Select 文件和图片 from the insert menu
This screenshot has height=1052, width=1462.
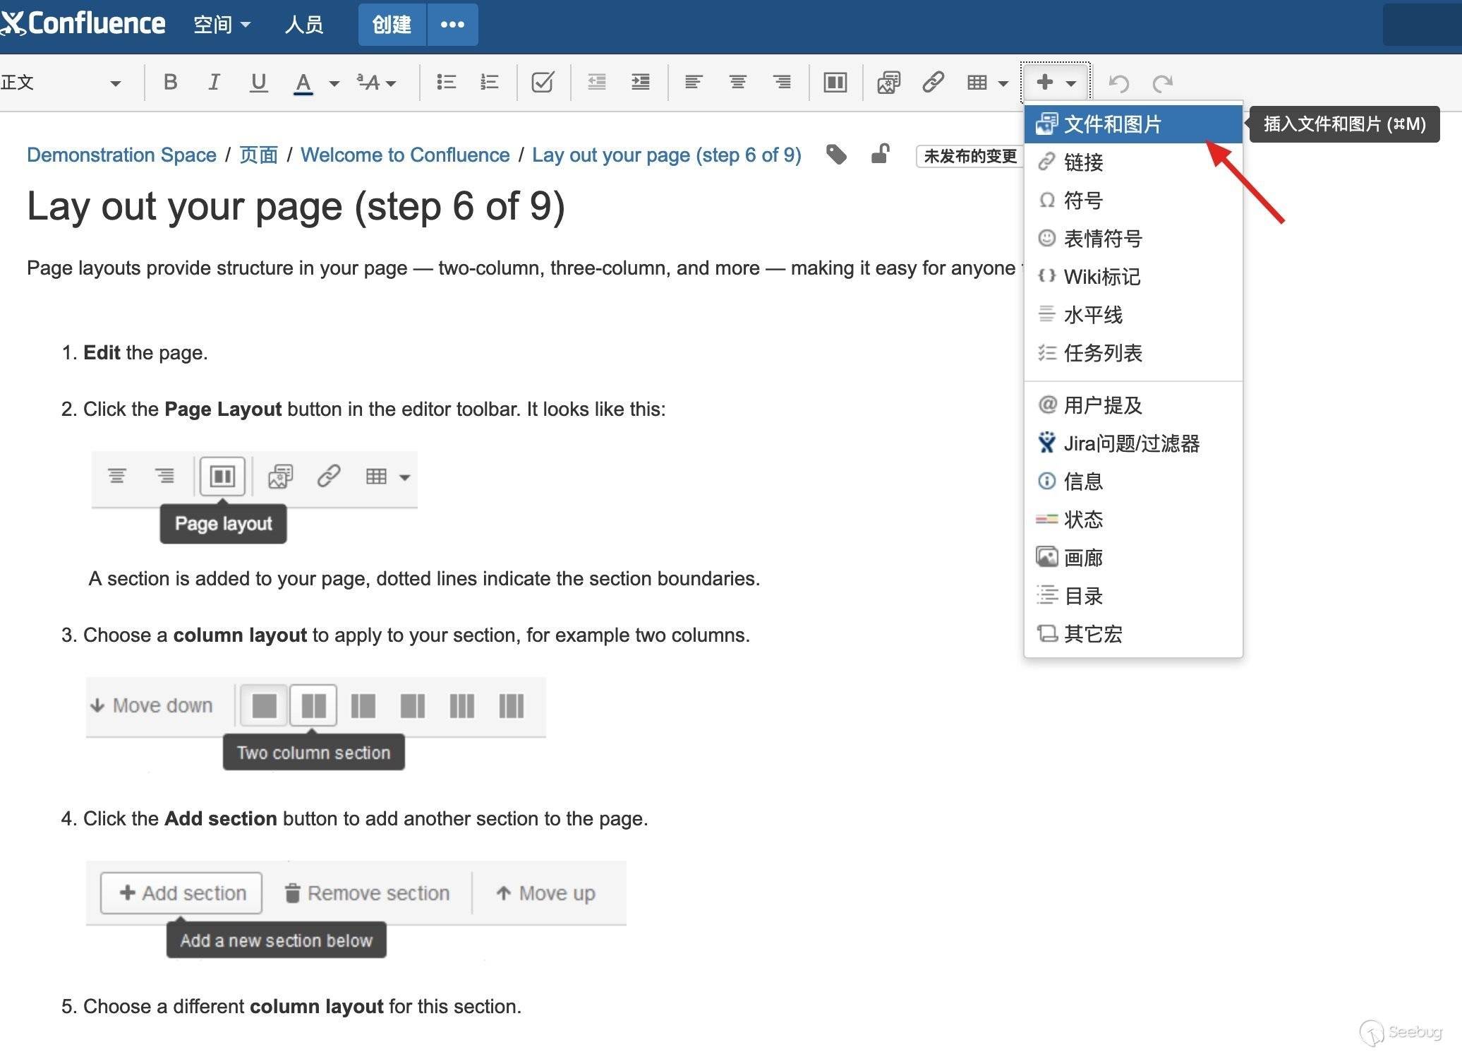(1112, 124)
